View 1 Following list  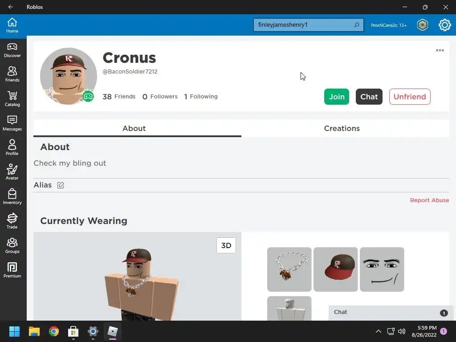pos(201,97)
